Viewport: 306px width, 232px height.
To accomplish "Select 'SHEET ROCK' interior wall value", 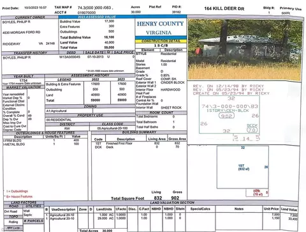I will click(171, 107).
